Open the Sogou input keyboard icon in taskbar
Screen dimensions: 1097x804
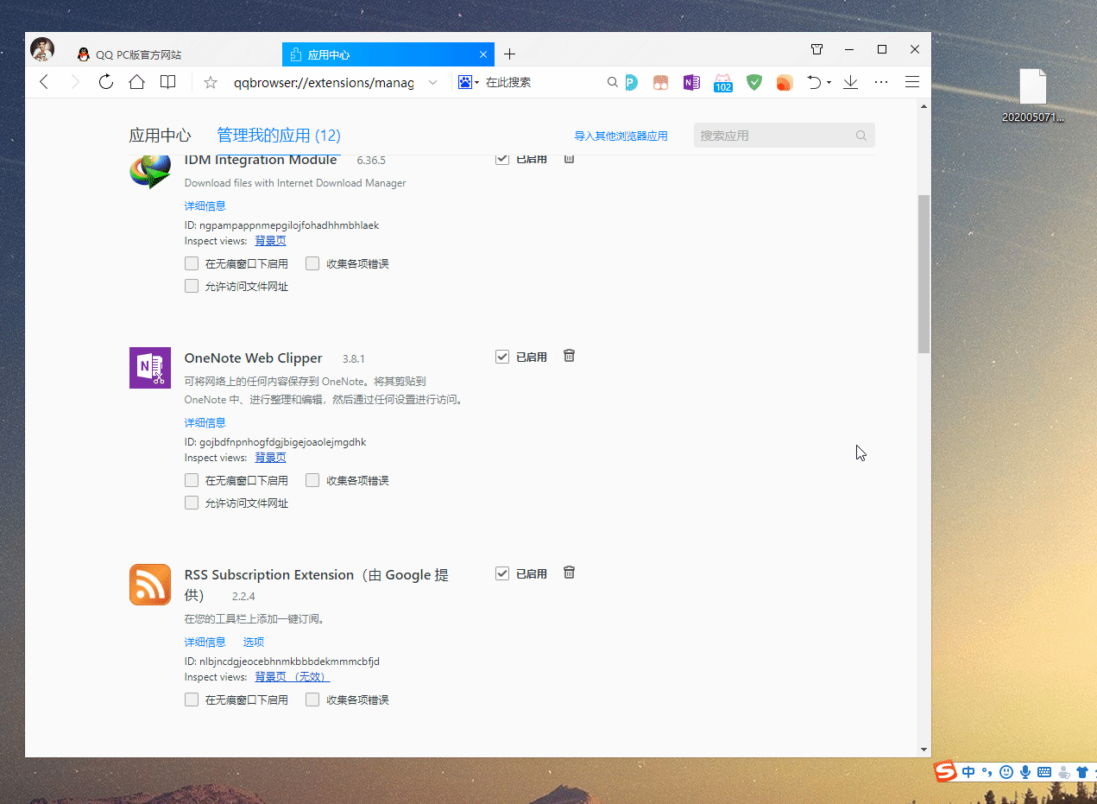(1043, 771)
